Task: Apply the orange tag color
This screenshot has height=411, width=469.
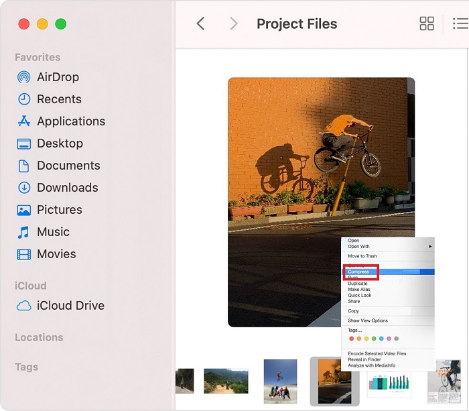Action: [x=359, y=339]
